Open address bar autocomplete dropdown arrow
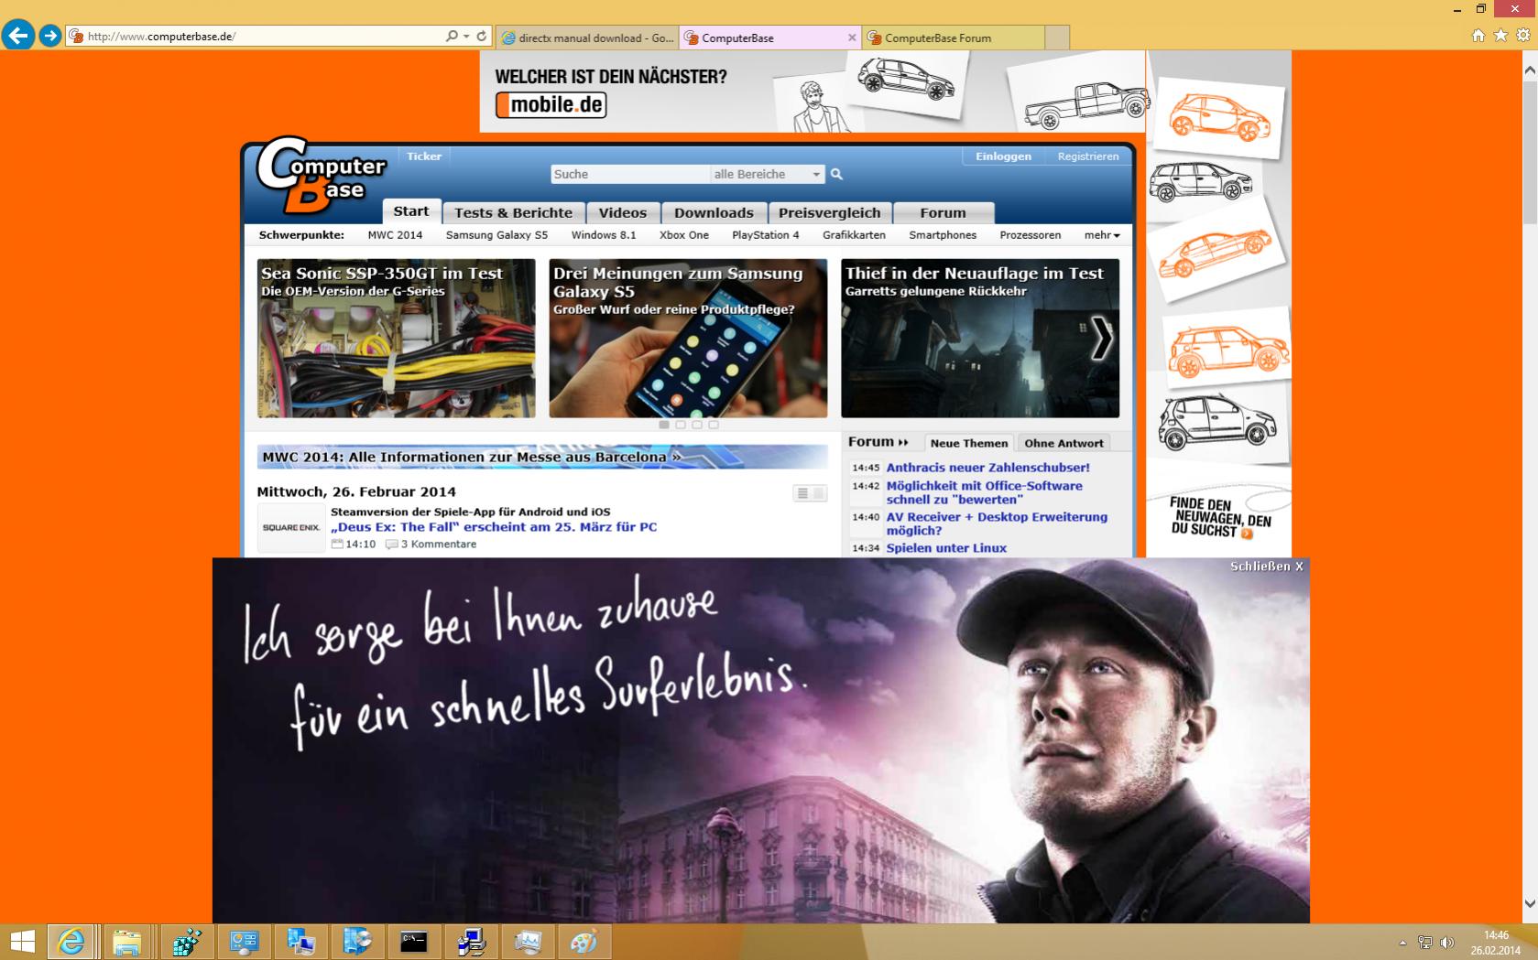1538x960 pixels. 466,37
